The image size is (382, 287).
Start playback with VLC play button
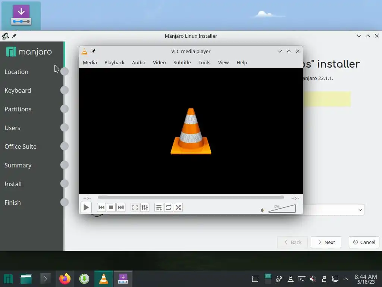(x=86, y=207)
